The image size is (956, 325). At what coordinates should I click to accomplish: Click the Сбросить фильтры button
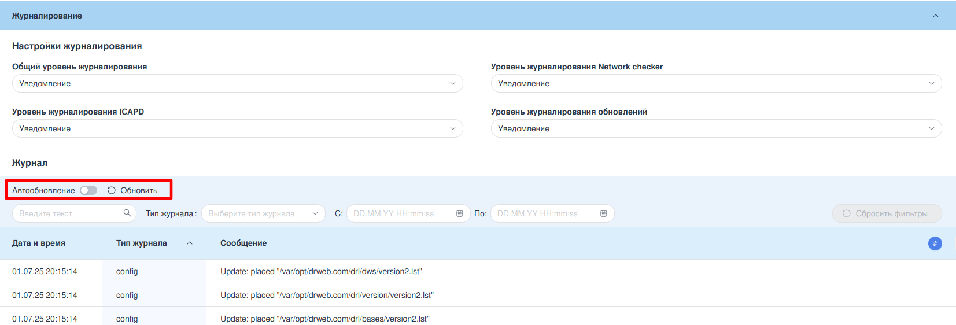pos(887,213)
